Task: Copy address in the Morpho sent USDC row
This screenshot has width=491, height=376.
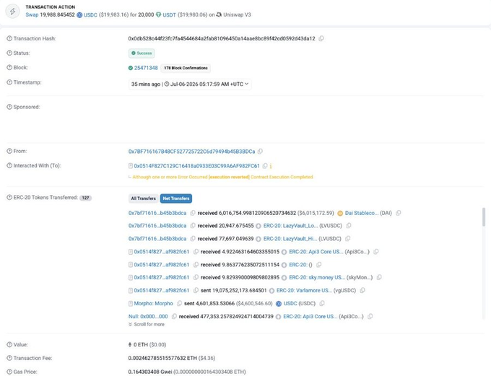Action: click(x=179, y=303)
